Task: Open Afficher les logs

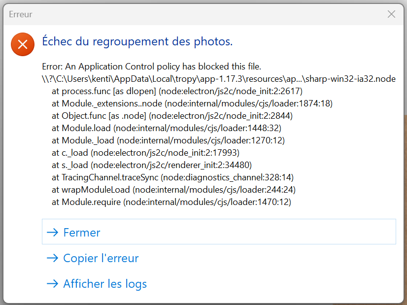Action: point(104,284)
